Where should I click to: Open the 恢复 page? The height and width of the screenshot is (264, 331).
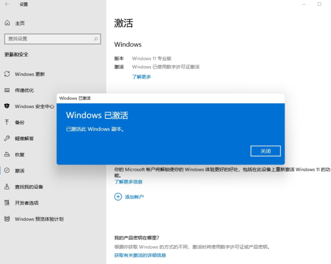pos(20,154)
